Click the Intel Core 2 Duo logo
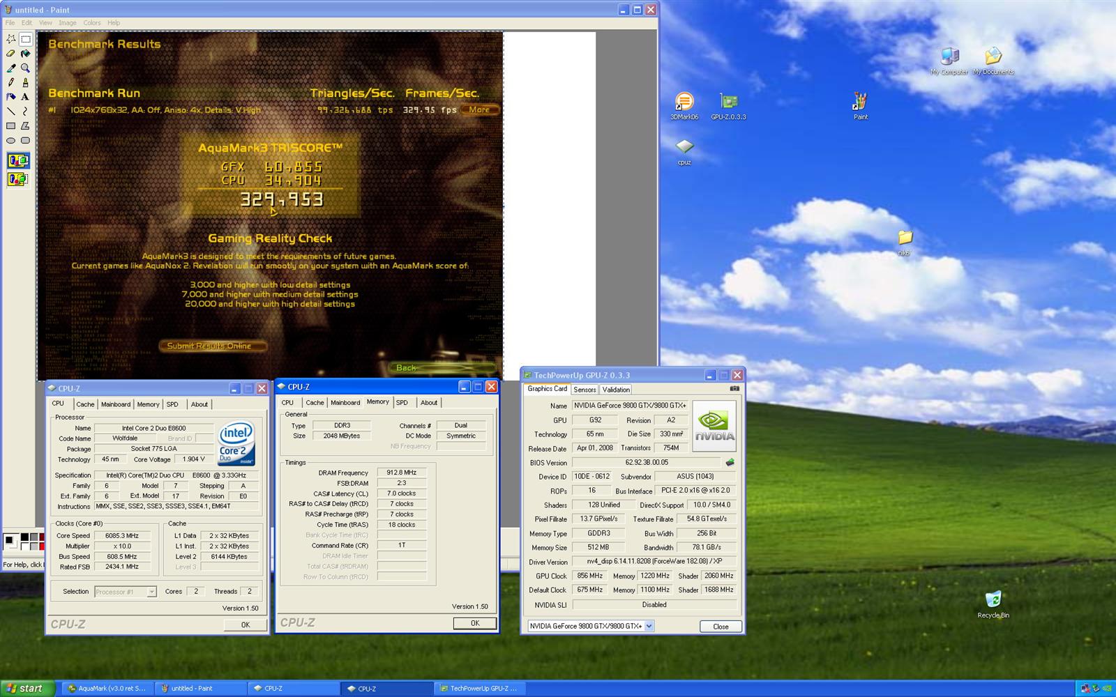 point(236,443)
